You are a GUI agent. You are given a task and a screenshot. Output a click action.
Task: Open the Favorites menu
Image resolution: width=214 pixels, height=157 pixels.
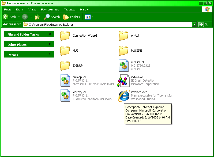pos(50,10)
